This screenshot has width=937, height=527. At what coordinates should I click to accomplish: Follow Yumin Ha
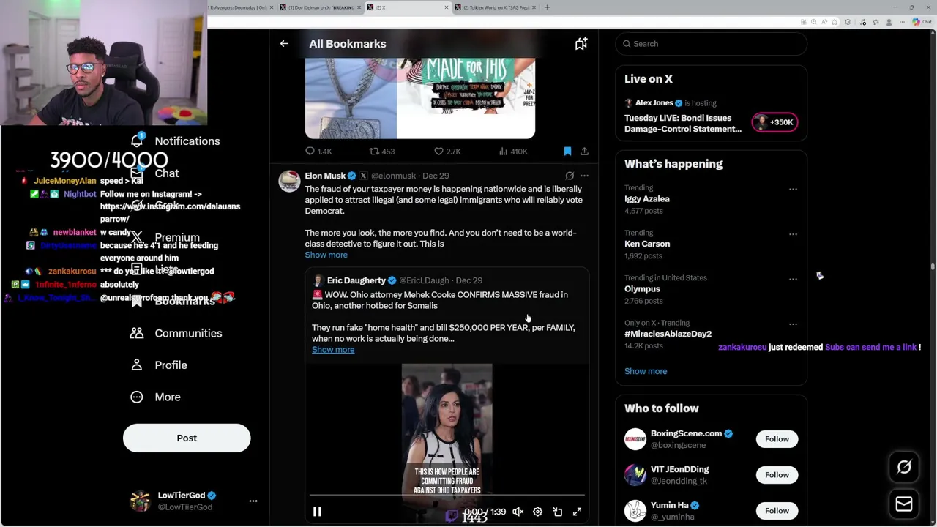777,511
